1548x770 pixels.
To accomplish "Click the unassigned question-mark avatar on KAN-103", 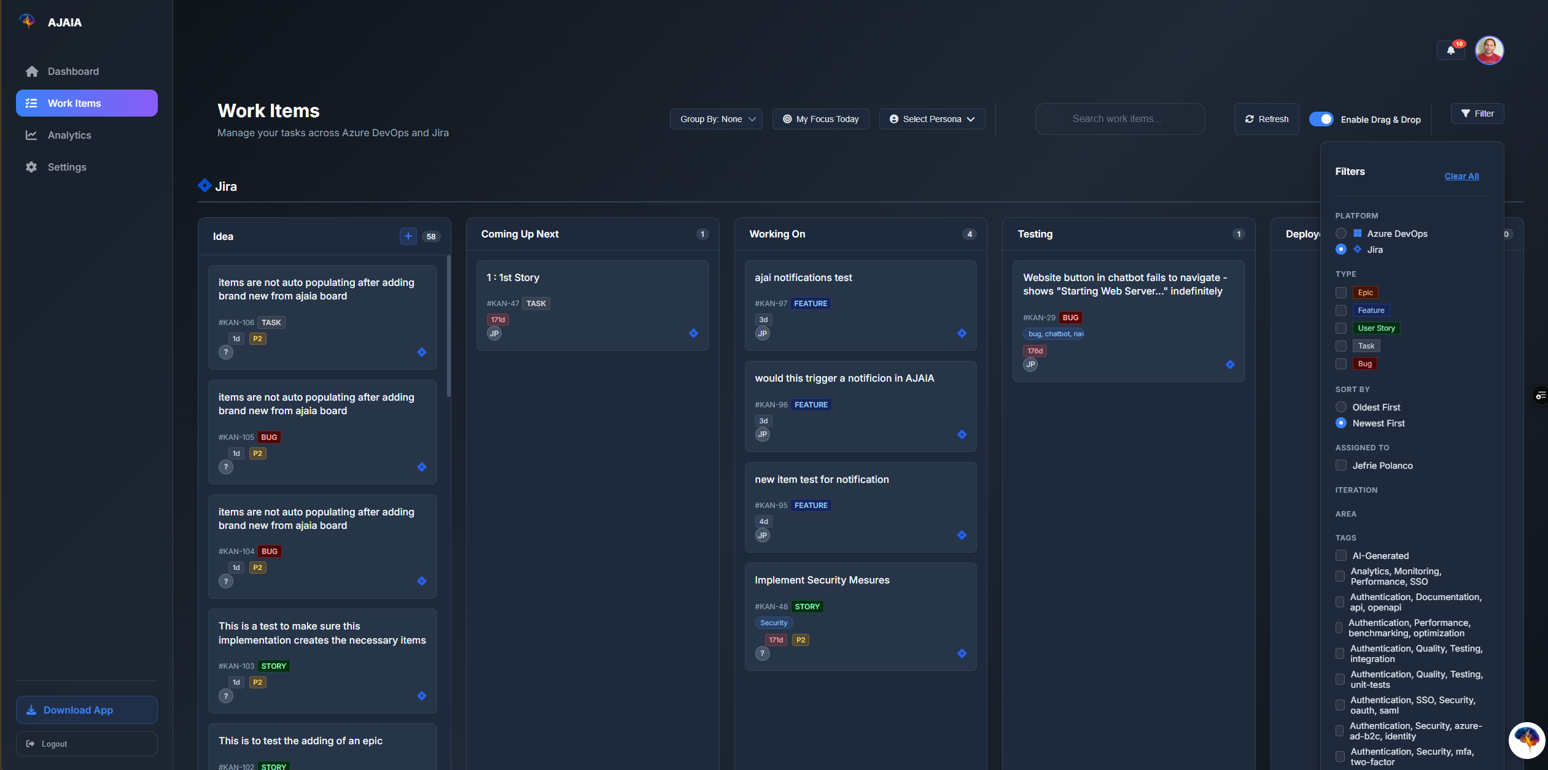I will [x=226, y=696].
